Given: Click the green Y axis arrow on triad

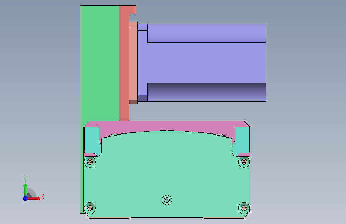Looking at the screenshot, I should point(25,189).
